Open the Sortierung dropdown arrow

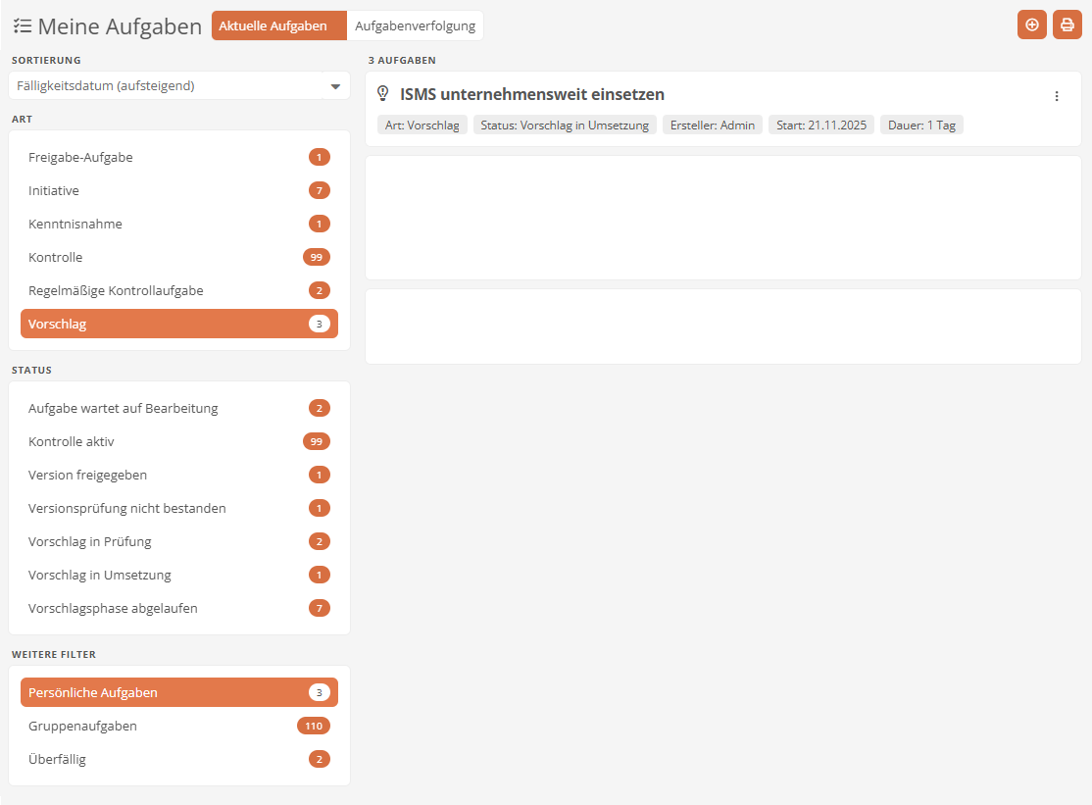(335, 86)
